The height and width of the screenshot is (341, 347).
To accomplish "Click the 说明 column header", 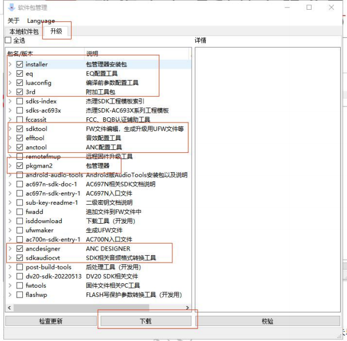I will click(x=137, y=54).
